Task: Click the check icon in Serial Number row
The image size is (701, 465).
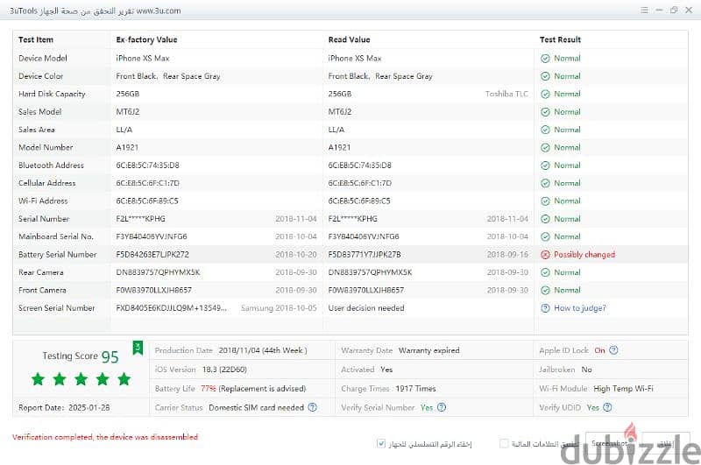Action: 545,219
